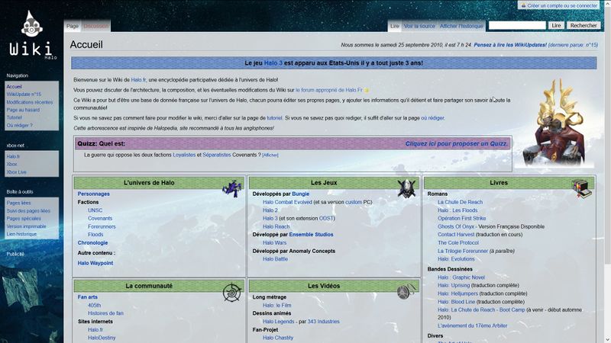The width and height of the screenshot is (611, 343).
Task: Open the Fan arts link
Action: pos(88,297)
